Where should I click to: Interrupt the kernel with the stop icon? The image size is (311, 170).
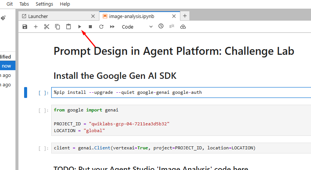90,27
